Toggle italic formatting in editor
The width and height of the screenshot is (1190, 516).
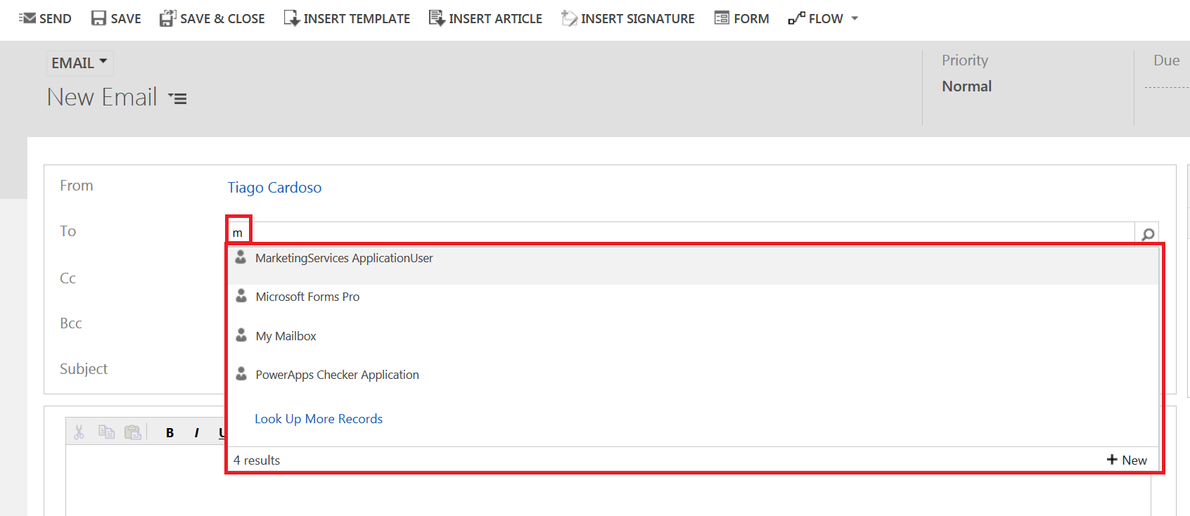196,432
